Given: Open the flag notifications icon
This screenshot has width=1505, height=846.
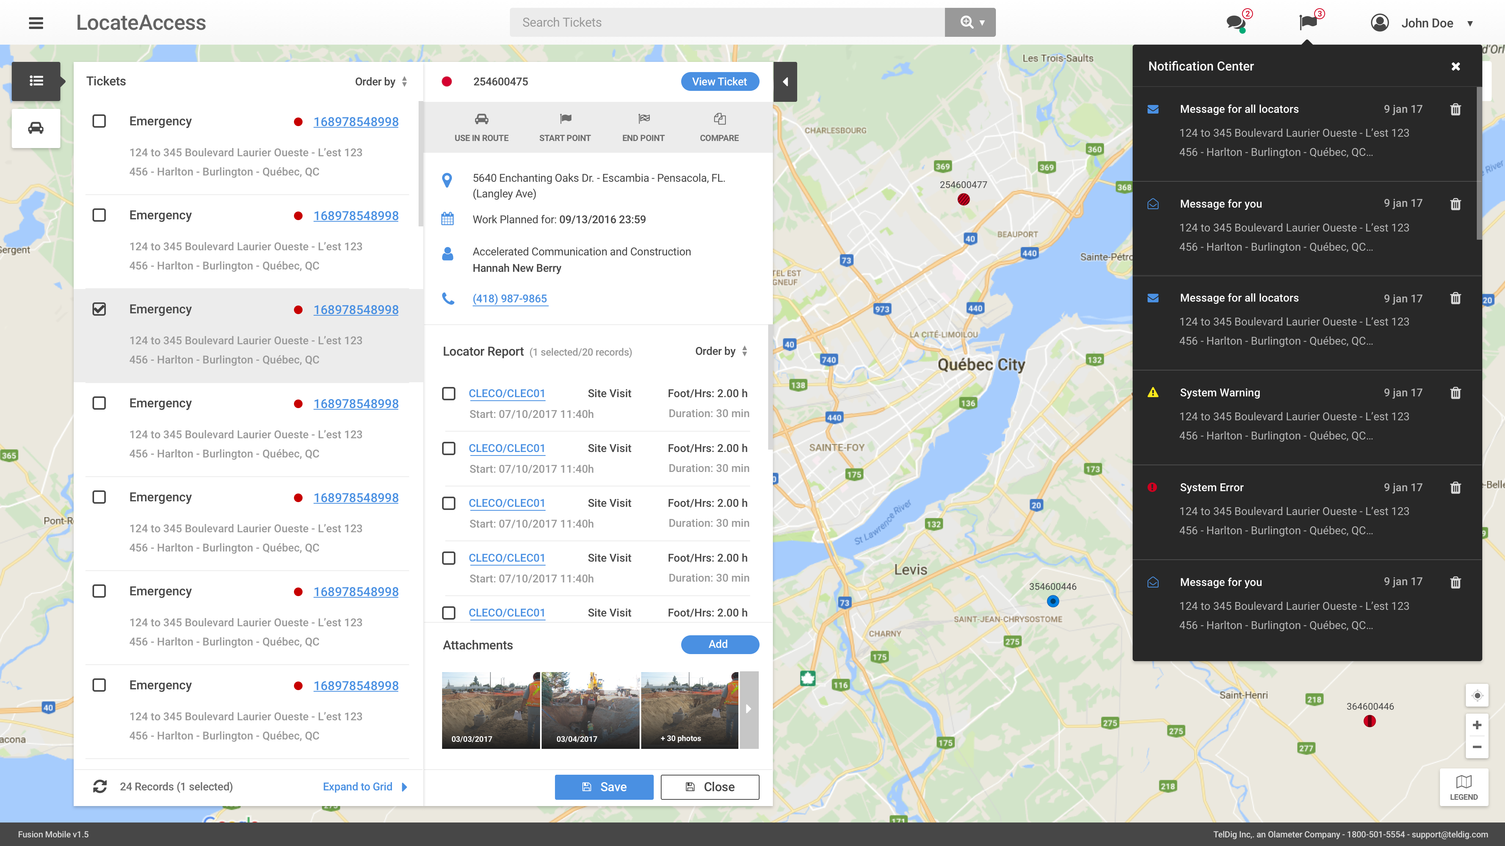Looking at the screenshot, I should click(1308, 23).
